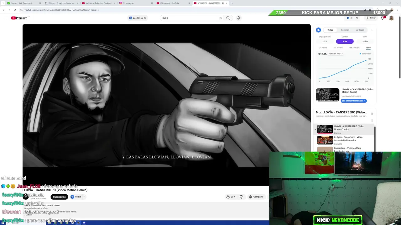Select the AI Coach tab
Screen dimensions: 401x225
(360, 30)
